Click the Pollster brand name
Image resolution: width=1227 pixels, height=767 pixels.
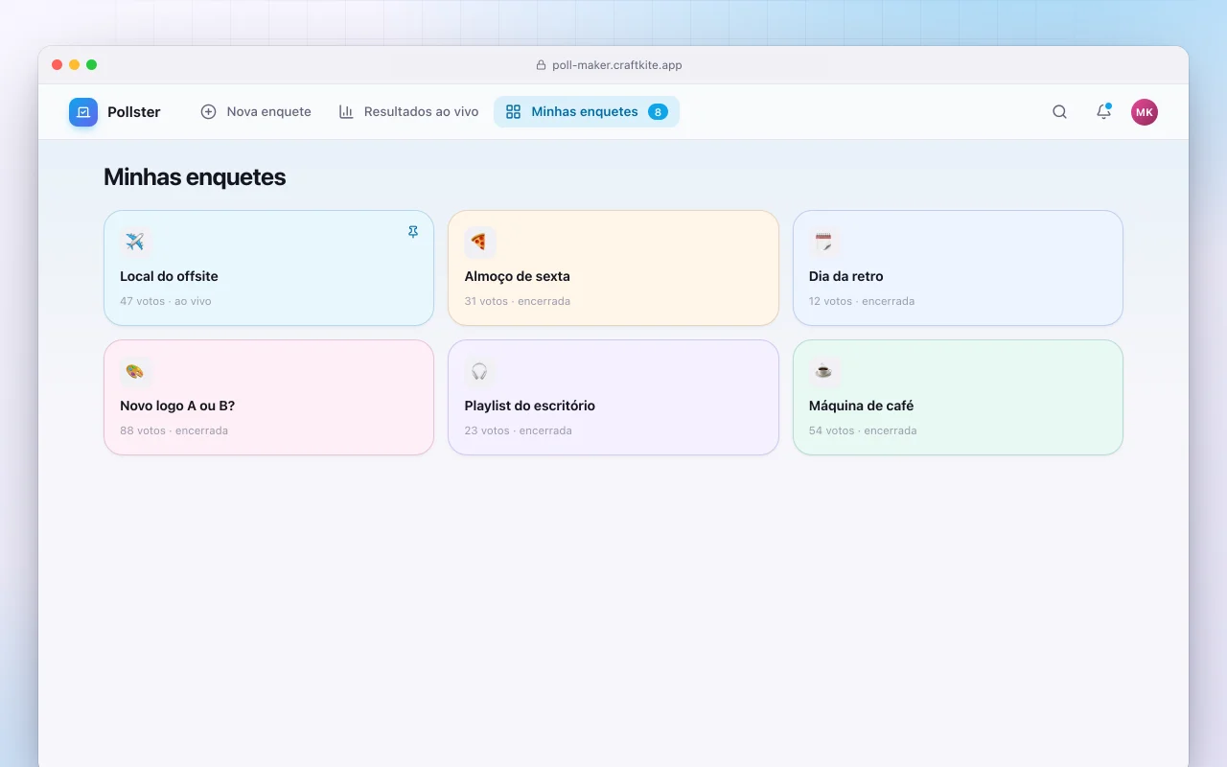[x=134, y=112]
